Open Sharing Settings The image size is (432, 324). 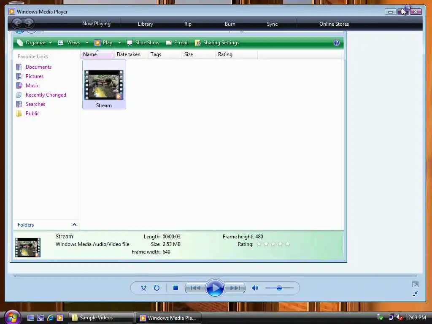point(217,43)
